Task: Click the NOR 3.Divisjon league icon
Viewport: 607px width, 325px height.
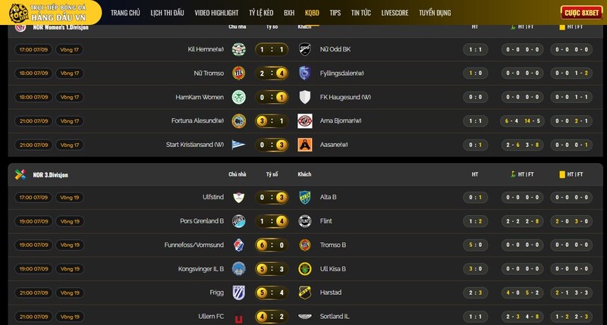Action: 20,175
